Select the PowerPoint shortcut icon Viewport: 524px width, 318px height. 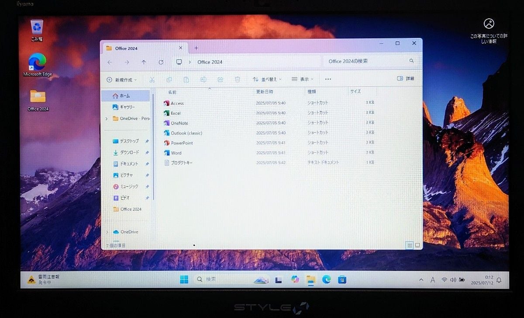166,143
